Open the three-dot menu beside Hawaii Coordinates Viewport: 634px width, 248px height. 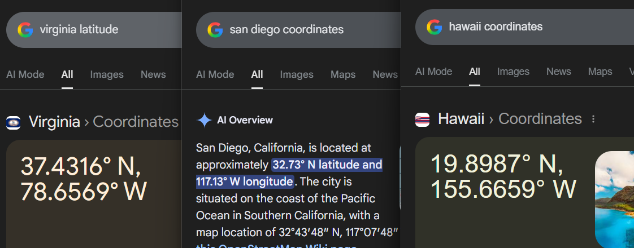click(x=593, y=119)
